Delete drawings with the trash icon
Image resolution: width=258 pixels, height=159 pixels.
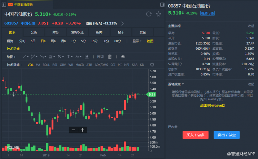point(110,57)
